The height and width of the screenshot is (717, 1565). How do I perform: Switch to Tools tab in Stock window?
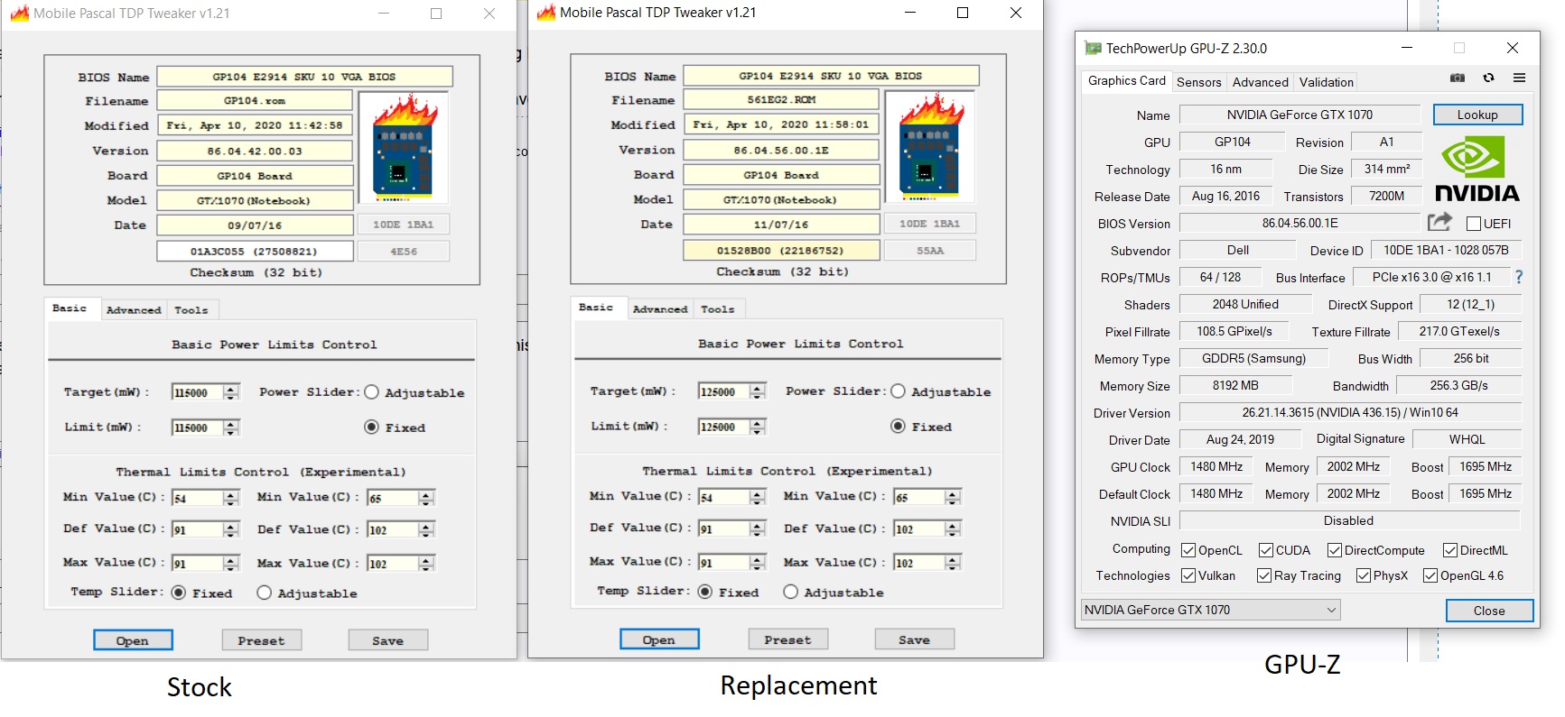(191, 310)
